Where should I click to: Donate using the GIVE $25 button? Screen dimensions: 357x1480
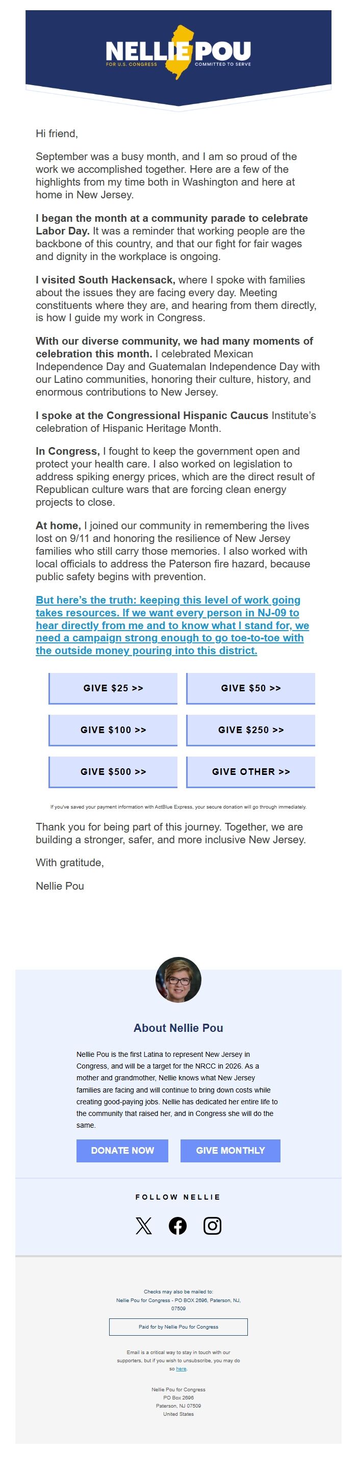113,688
